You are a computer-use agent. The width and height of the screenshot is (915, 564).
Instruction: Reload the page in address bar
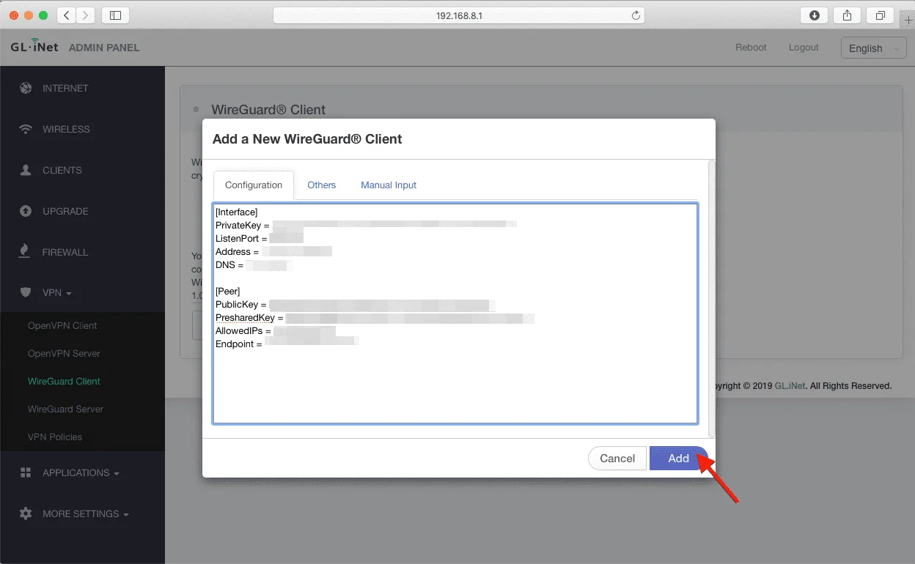[x=636, y=15]
